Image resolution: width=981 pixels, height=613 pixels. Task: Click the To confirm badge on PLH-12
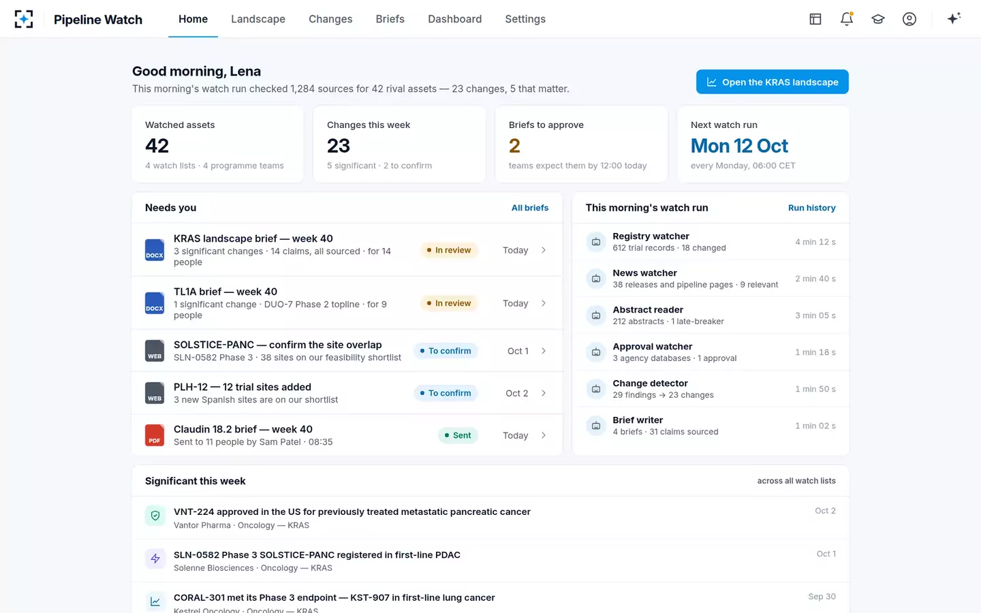(446, 393)
